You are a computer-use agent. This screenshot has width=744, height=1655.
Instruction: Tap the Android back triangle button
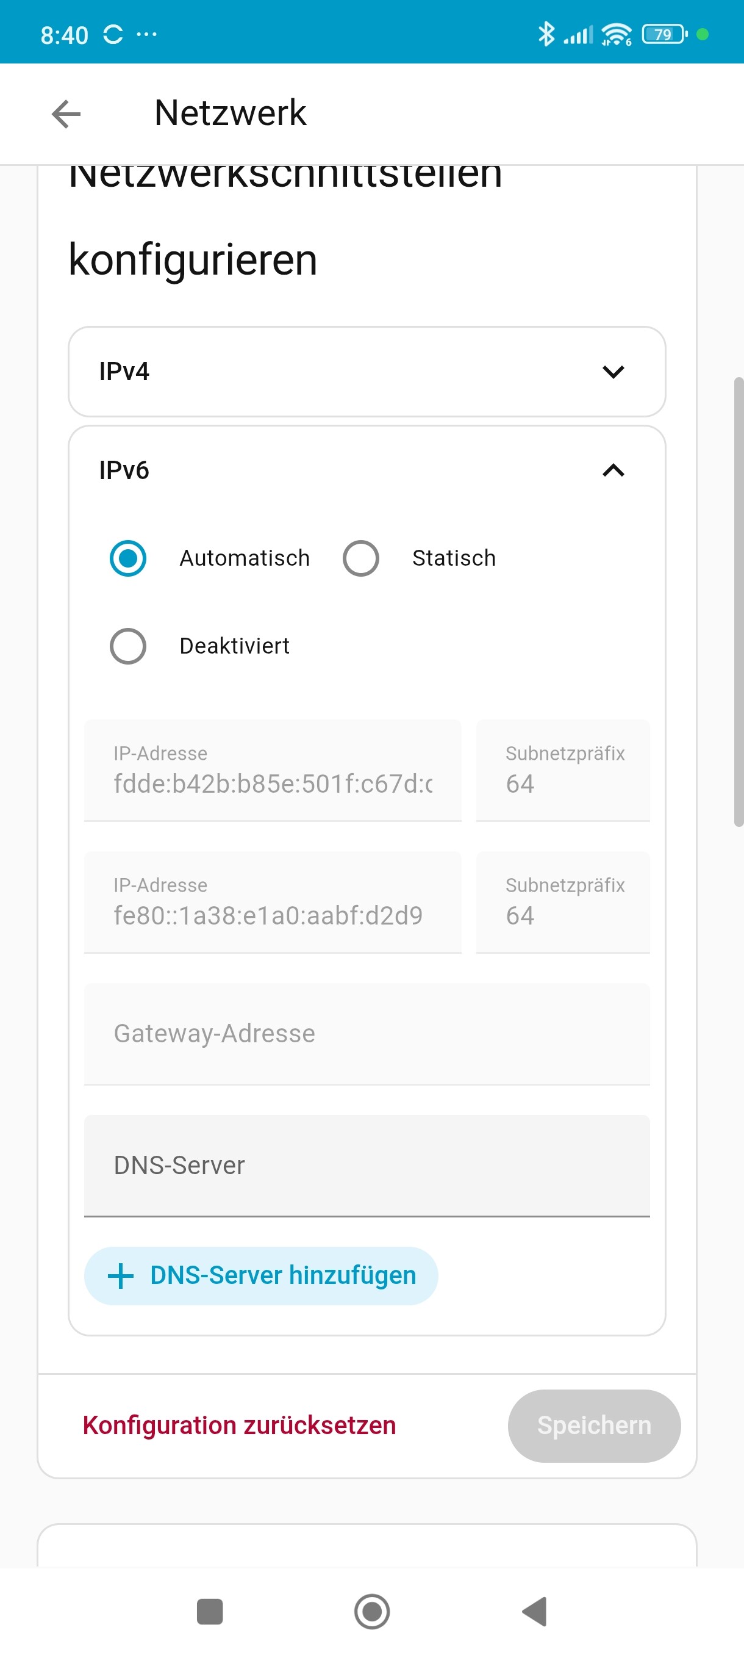[x=535, y=1611]
